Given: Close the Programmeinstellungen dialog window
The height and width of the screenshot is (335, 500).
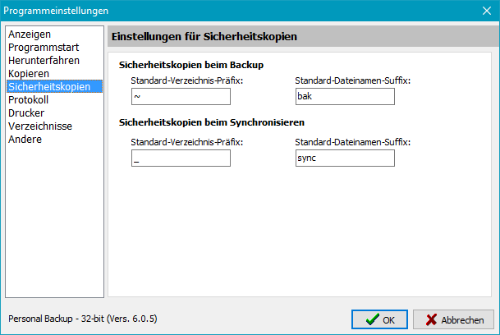Looking at the screenshot, I should [484, 11].
